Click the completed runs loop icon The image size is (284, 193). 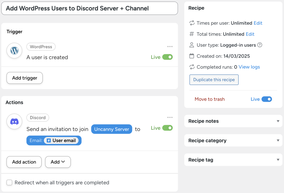pos(192,67)
